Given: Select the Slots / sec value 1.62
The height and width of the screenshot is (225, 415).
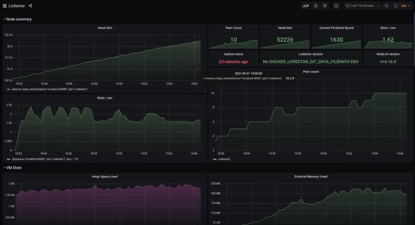Looking at the screenshot, I should pos(388,40).
